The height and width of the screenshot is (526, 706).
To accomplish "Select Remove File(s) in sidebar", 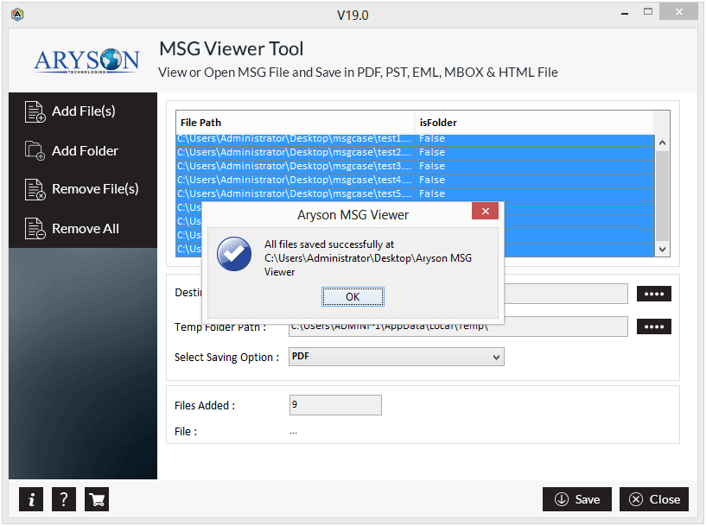I will tap(83, 189).
